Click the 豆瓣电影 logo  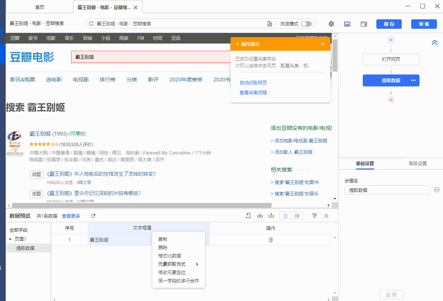[x=32, y=57]
